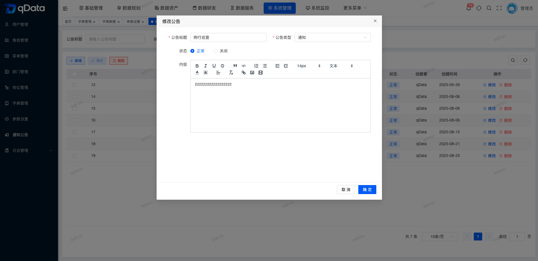Apply ordered numbered list

point(256,66)
